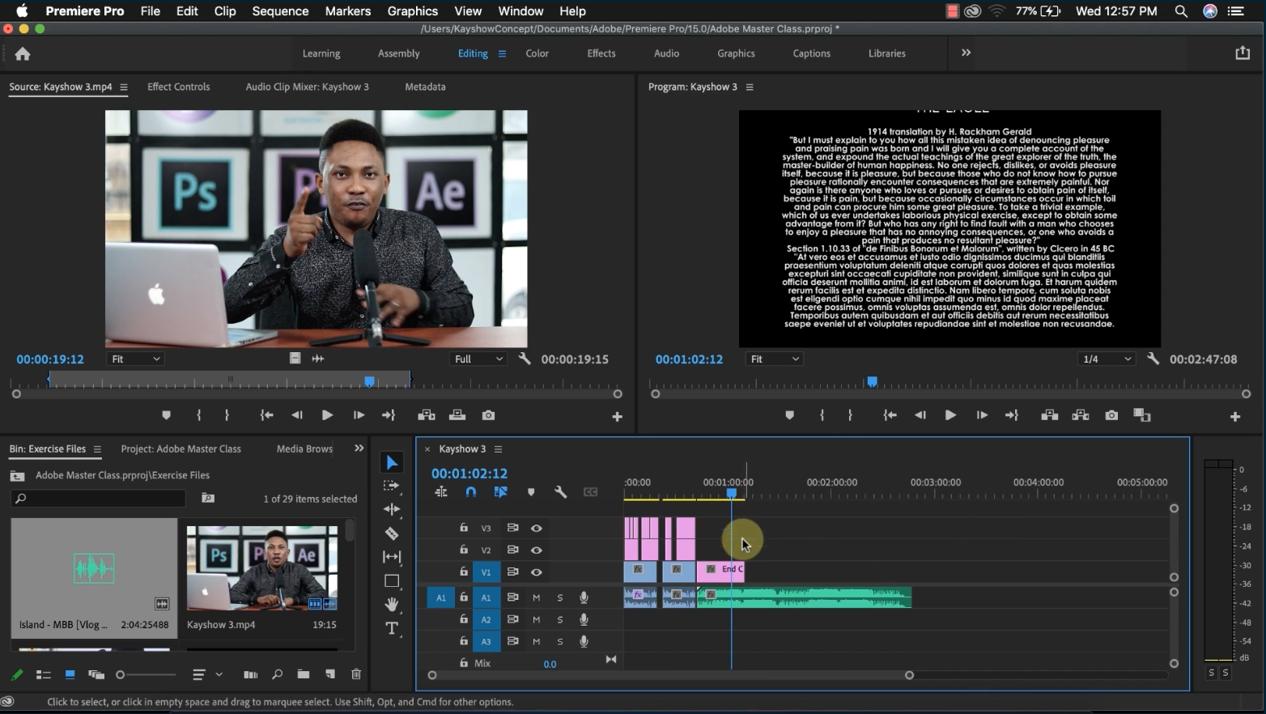Click Automate to Sequence icon

251,674
